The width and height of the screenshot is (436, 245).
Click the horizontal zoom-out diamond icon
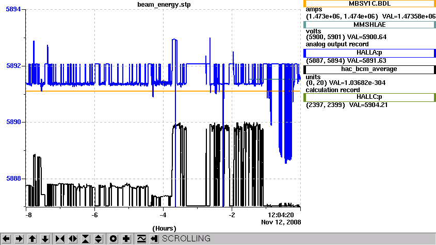(73, 239)
